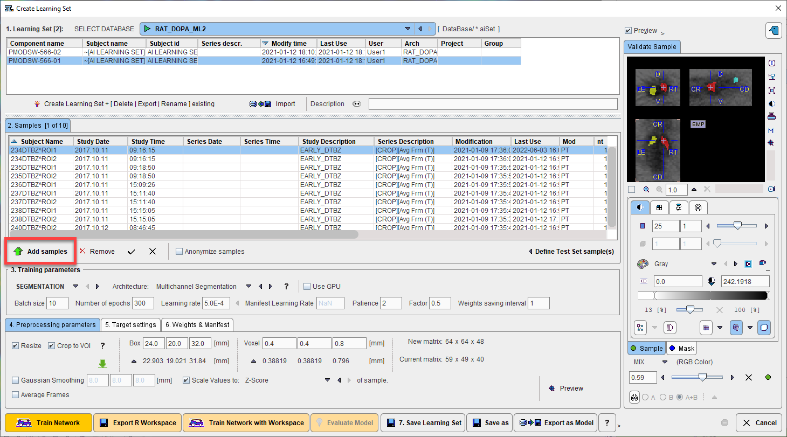Click the checkmark select-all icon beside Remove
The height and width of the screenshot is (437, 787).
click(x=132, y=252)
